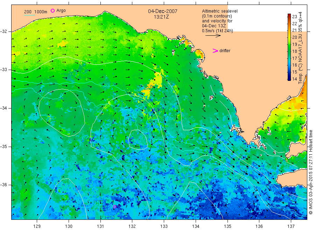Click the 'Argo' legend label
The height and width of the screenshot is (231, 315).
point(61,10)
